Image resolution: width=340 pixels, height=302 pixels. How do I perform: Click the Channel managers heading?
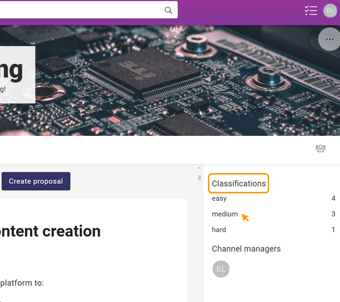(x=246, y=249)
